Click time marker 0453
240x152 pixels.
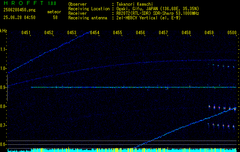(x=72, y=32)
